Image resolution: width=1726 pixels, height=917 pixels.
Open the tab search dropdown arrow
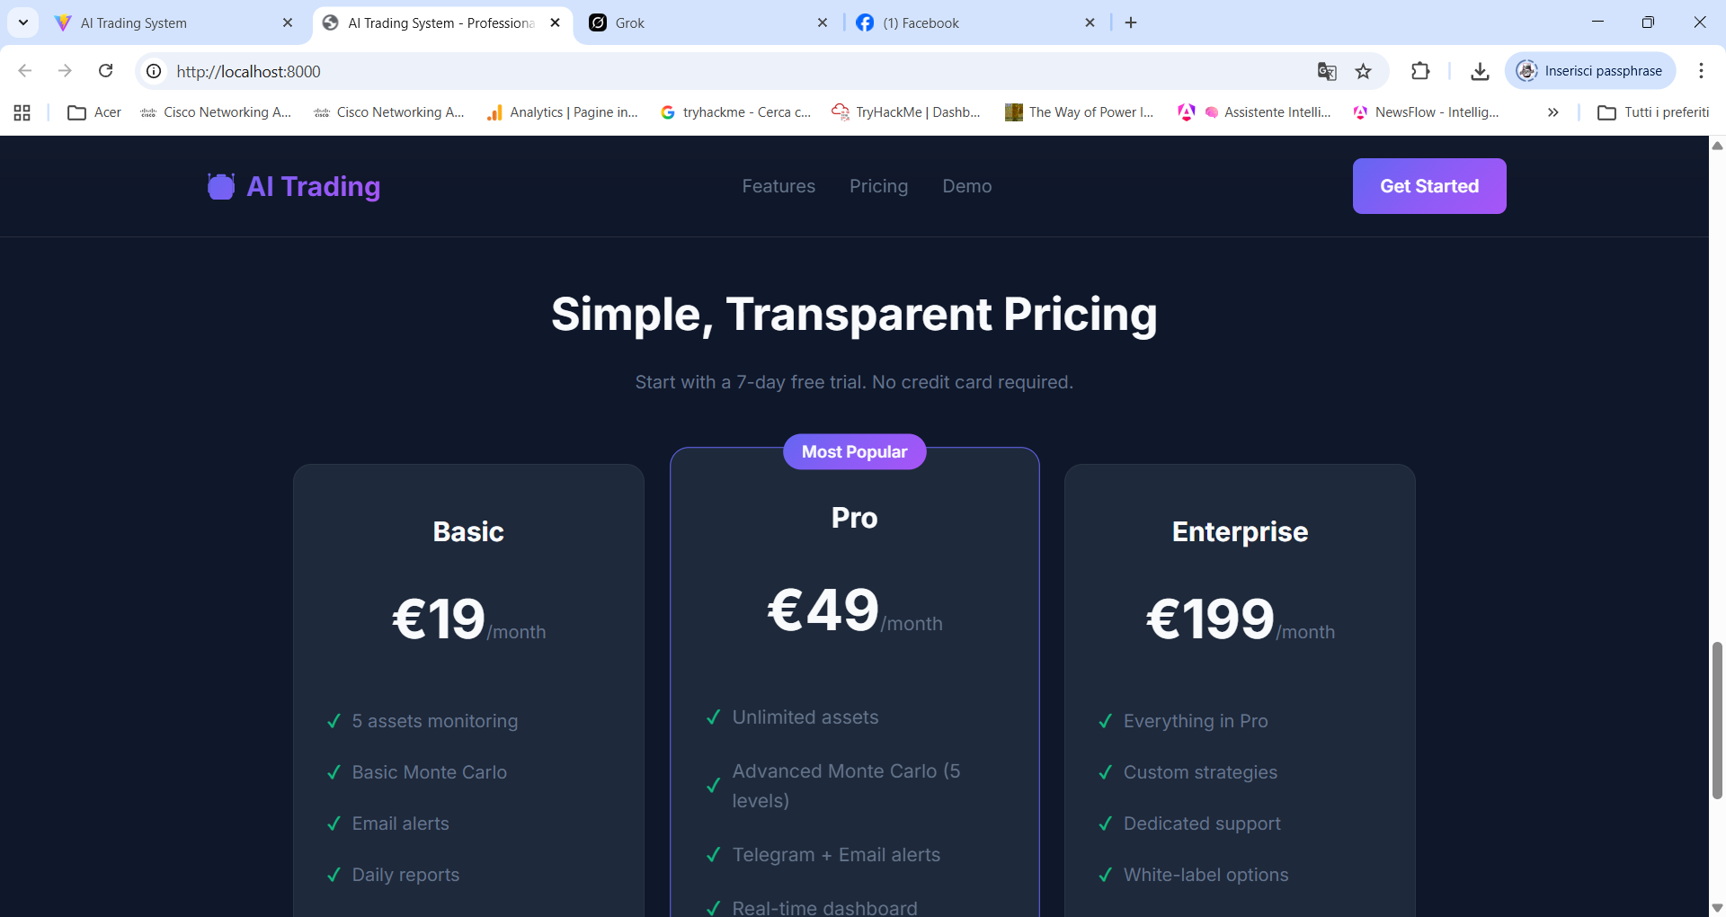pyautogui.click(x=22, y=22)
